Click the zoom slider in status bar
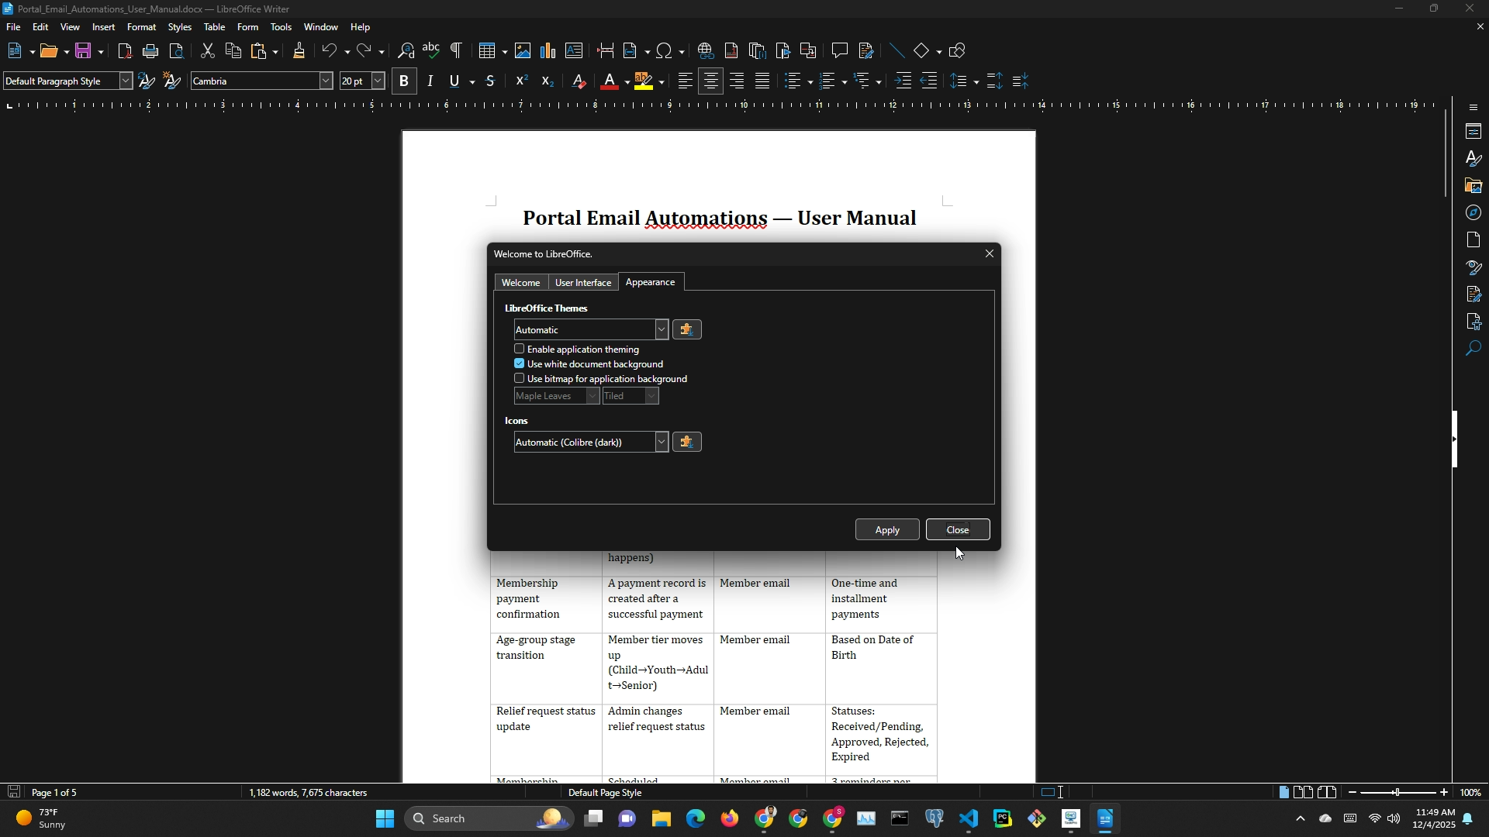 tap(1397, 793)
